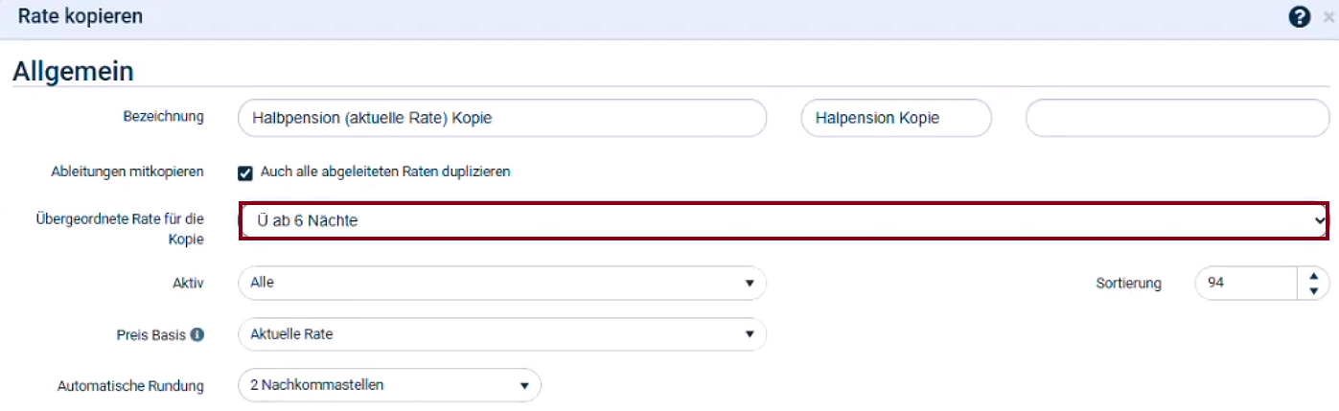
Task: Open the help question mark icon
Action: [x=1300, y=16]
